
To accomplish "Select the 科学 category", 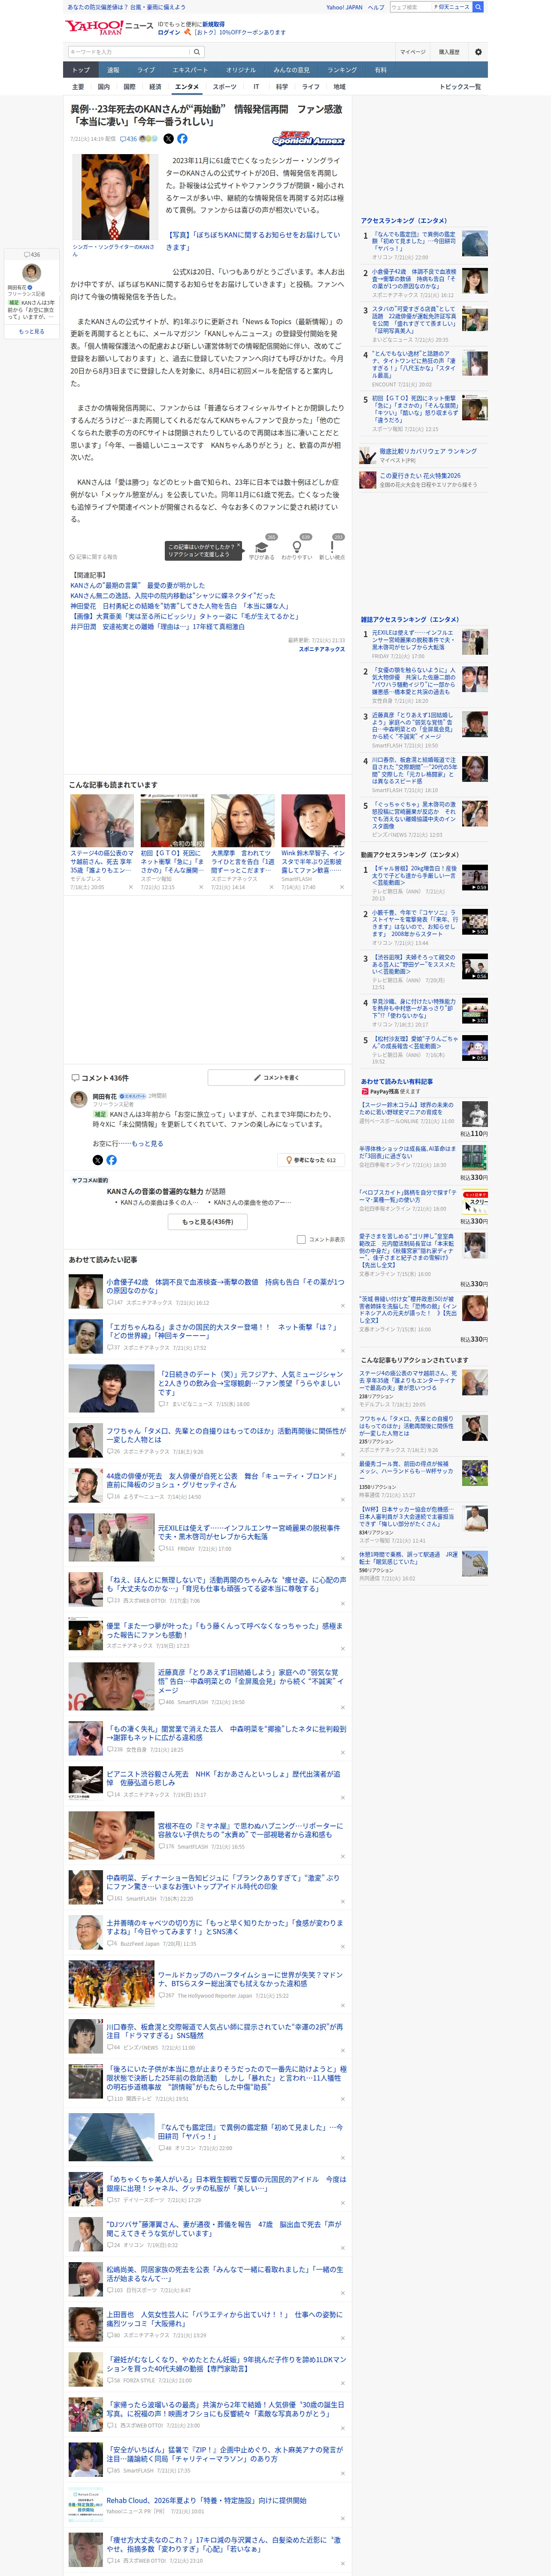I will [282, 87].
